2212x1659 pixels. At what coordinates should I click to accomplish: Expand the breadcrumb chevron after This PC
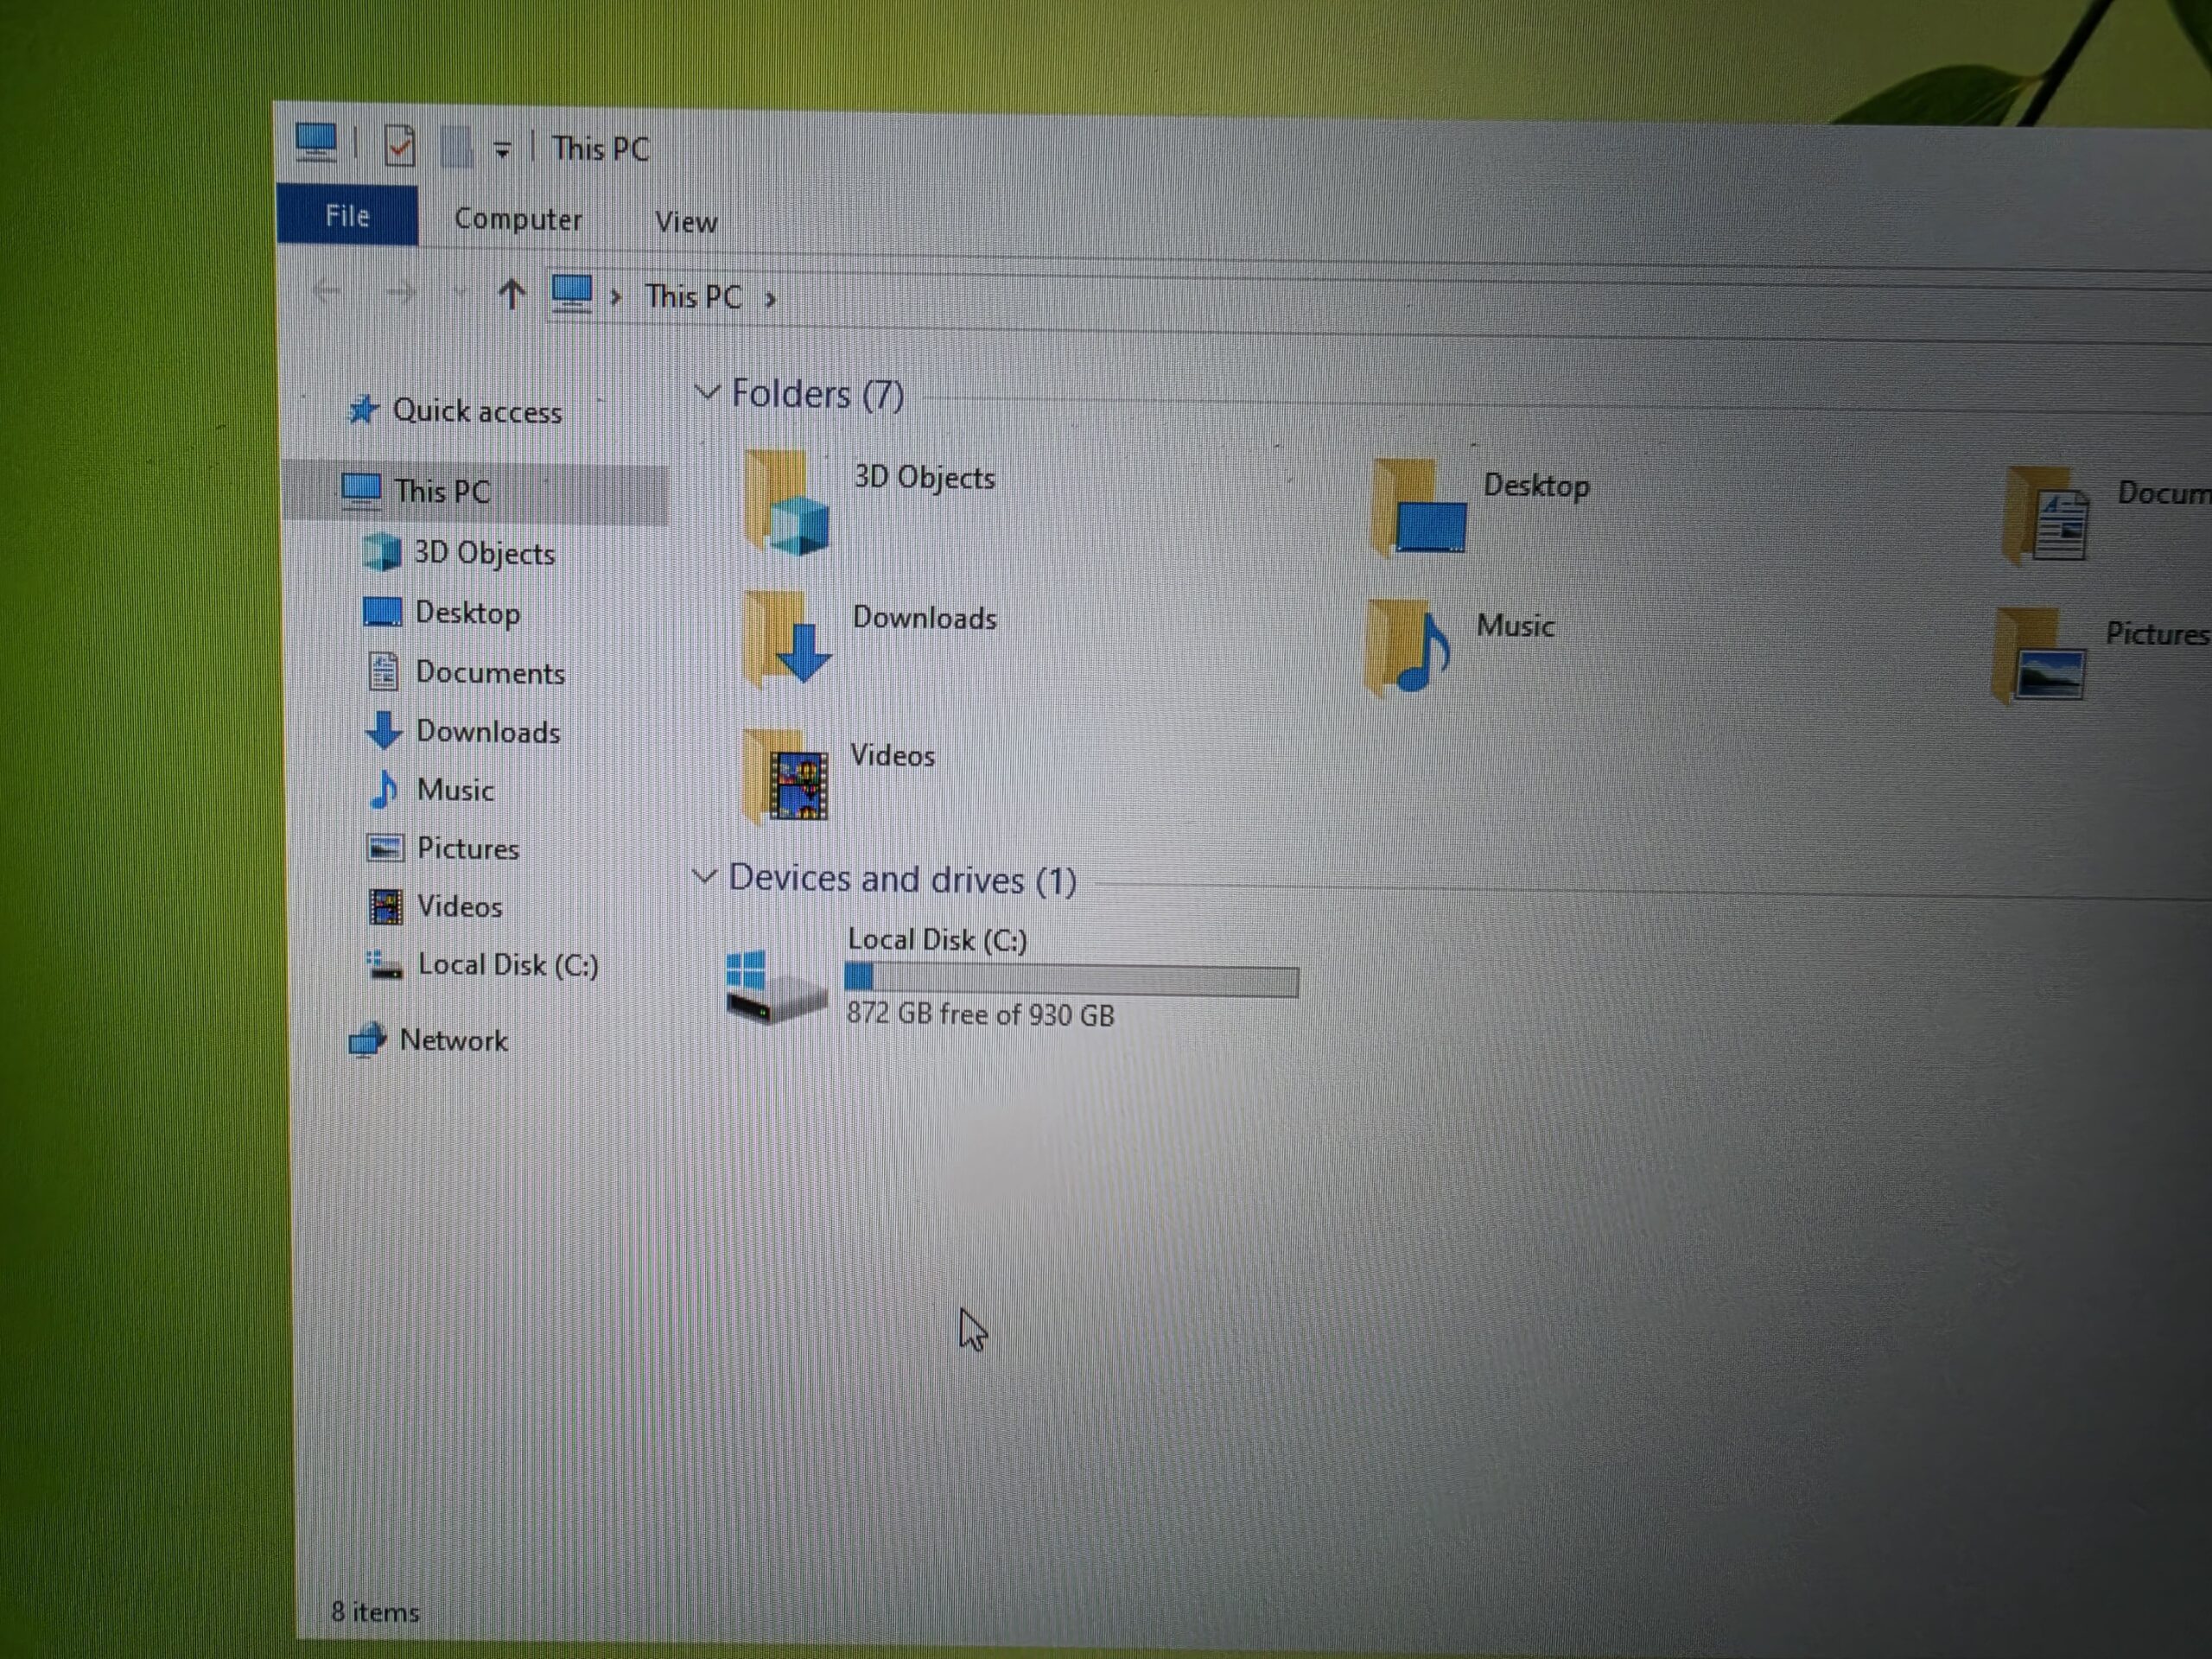point(770,298)
